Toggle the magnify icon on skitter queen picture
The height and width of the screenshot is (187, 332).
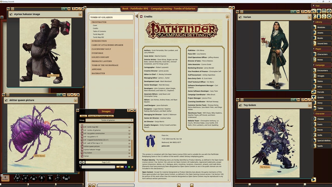[58, 95]
